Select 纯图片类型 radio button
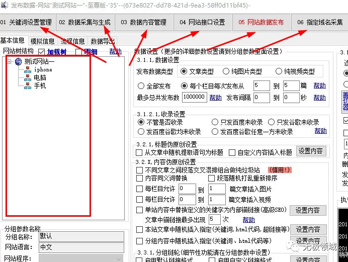The width and height of the screenshot is (348, 262). pyautogui.click(x=226, y=71)
